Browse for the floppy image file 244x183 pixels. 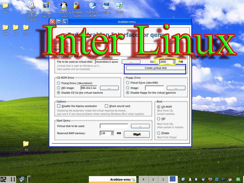[x=176, y=88]
